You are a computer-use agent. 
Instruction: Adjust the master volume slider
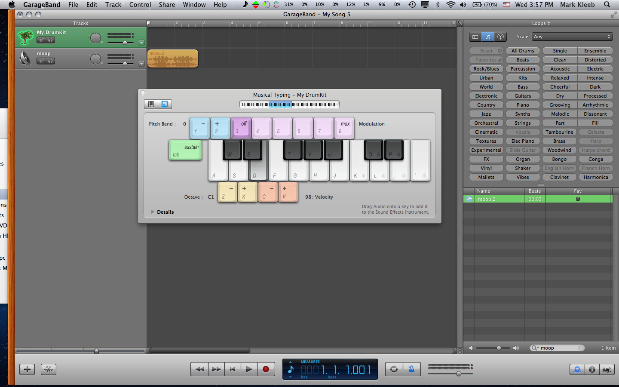[459, 373]
